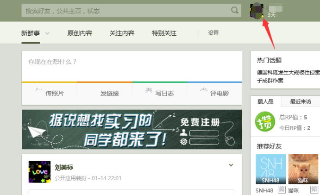Click the green 攒 RP icon
The height and width of the screenshot is (195, 320).
click(x=265, y=121)
